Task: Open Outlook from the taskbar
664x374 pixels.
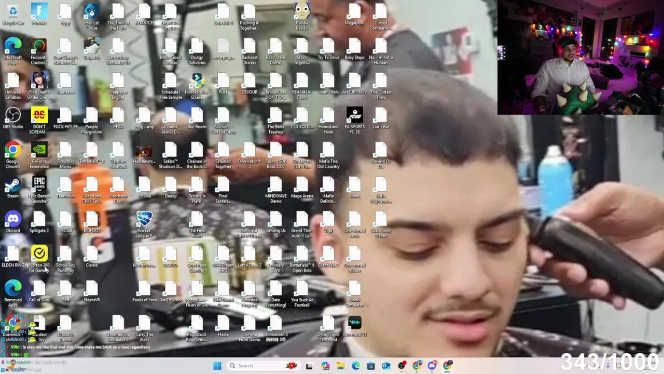Action: click(x=386, y=366)
